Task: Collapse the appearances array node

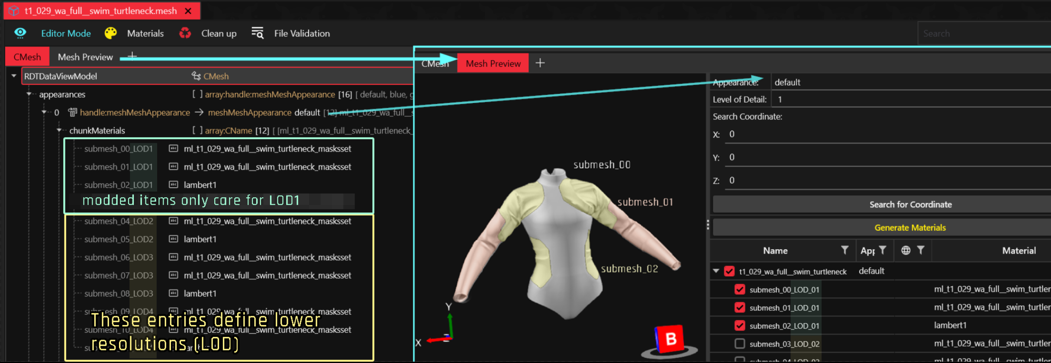Action: point(29,94)
